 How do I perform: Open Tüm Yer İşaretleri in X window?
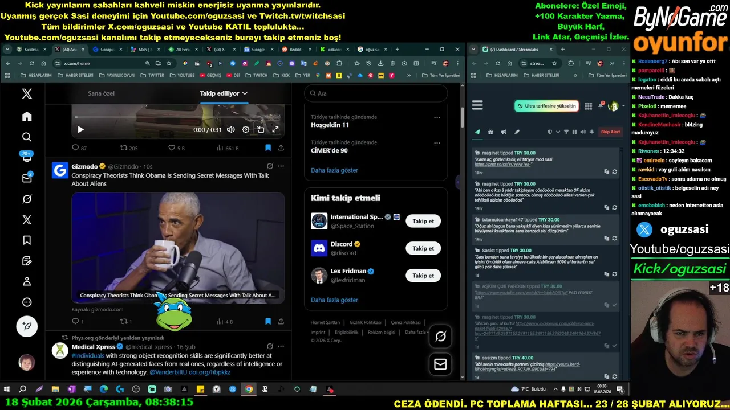click(x=440, y=75)
